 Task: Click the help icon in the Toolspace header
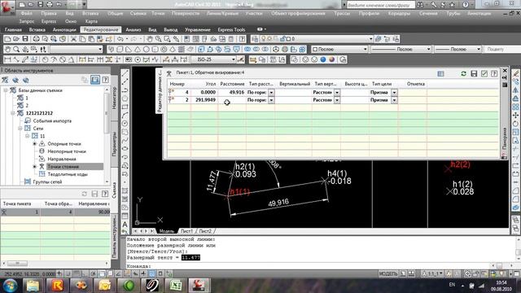click(x=105, y=80)
